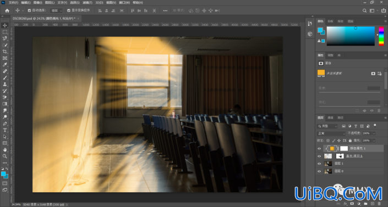This screenshot has width=388, height=207.
Task: Select the Pen tool
Action: (x=5, y=124)
